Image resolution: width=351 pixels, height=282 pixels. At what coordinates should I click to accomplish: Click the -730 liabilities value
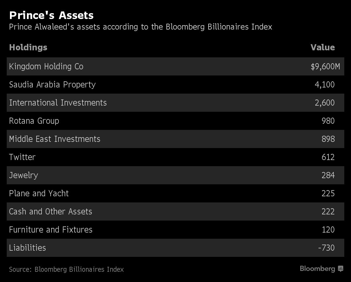326,248
